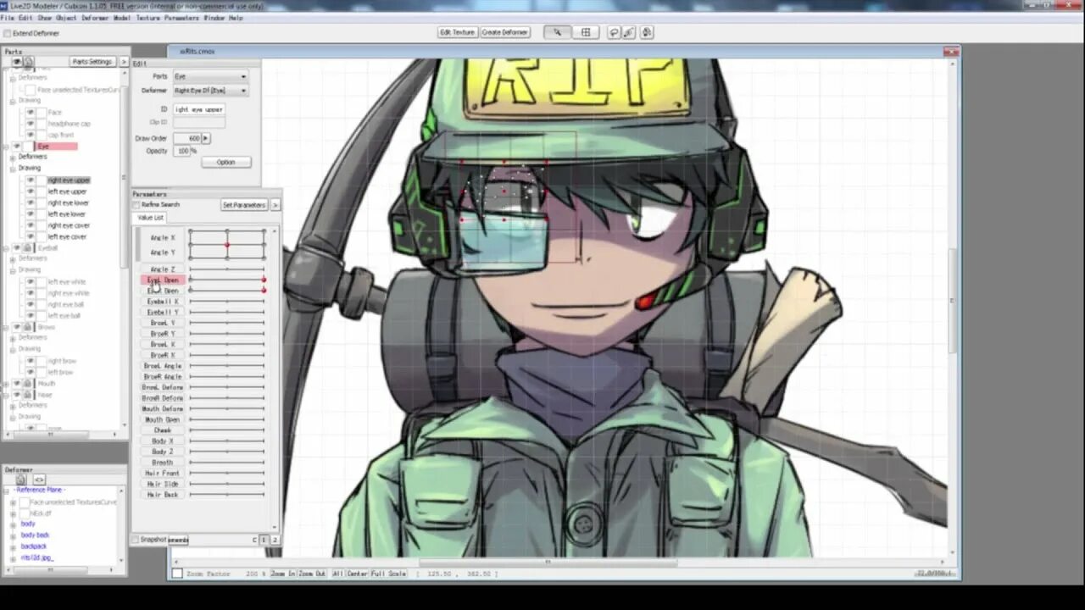
Task: Click the Full Scale button
Action: pyautogui.click(x=388, y=574)
